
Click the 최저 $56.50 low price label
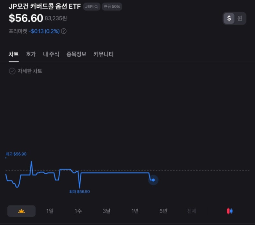coord(80,191)
